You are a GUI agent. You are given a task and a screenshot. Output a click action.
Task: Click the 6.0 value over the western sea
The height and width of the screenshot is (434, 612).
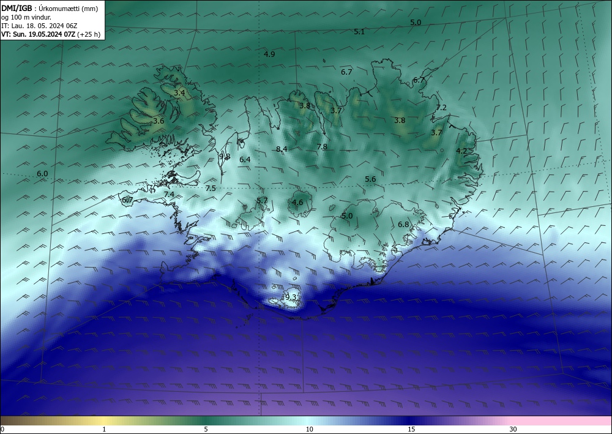click(x=42, y=174)
